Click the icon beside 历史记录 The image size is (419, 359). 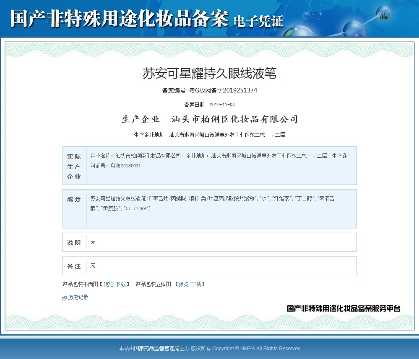click(x=64, y=298)
